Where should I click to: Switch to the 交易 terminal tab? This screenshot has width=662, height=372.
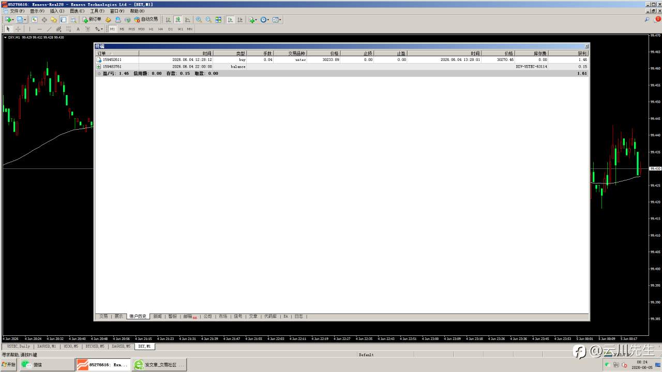[x=103, y=316]
